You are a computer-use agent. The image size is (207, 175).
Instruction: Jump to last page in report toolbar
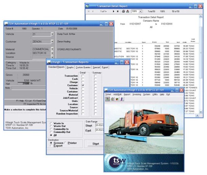pos(118,12)
